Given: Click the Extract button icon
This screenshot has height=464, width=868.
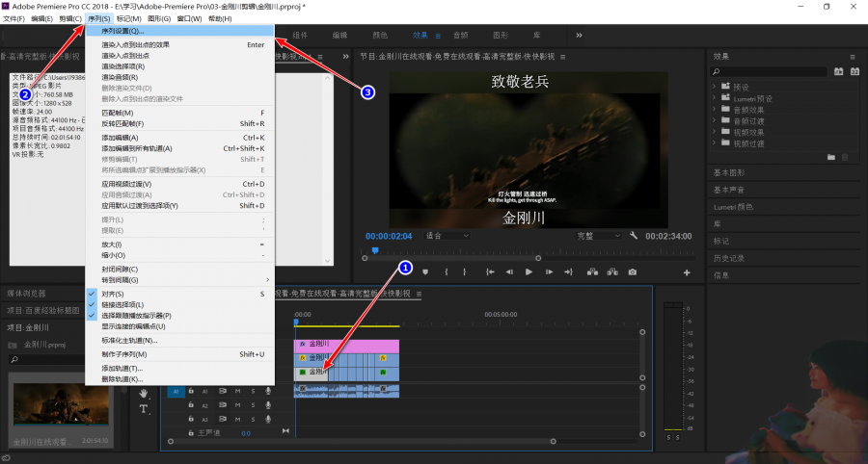Looking at the screenshot, I should (611, 271).
